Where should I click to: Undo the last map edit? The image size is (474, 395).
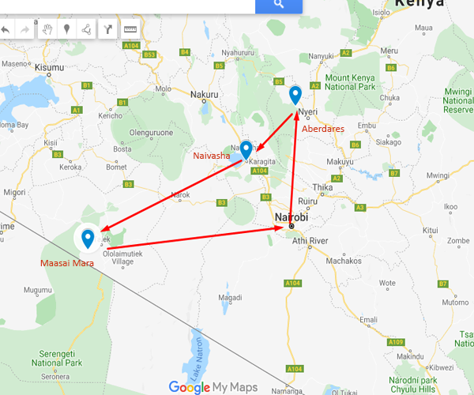pos(6,29)
